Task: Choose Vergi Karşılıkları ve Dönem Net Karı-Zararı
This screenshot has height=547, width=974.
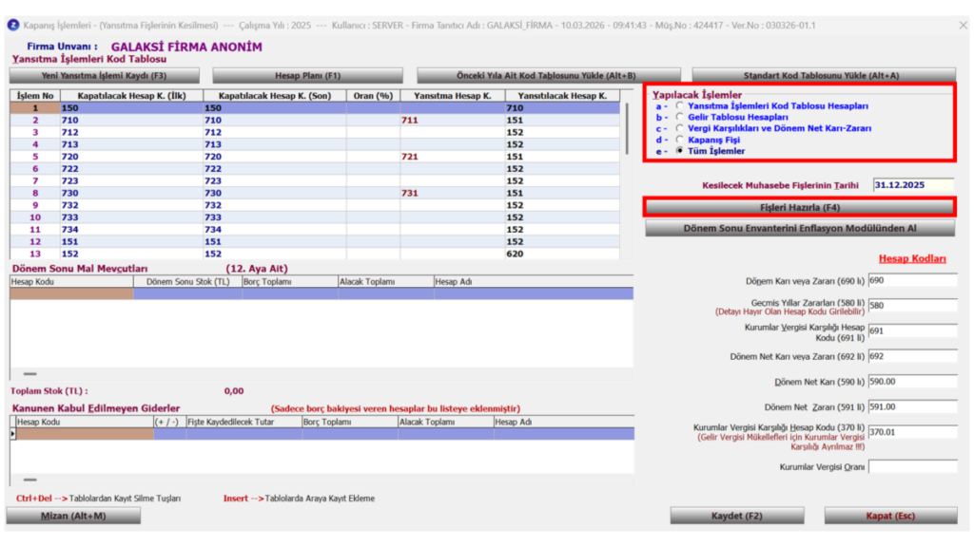Action: pyautogui.click(x=679, y=128)
